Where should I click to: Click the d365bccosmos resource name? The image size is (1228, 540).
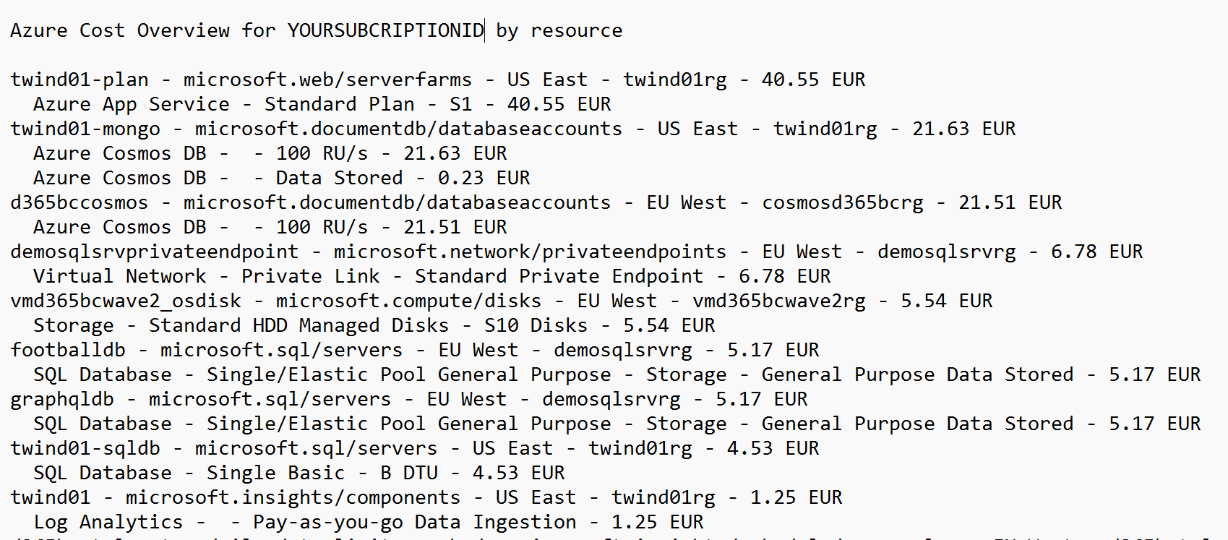(x=79, y=202)
